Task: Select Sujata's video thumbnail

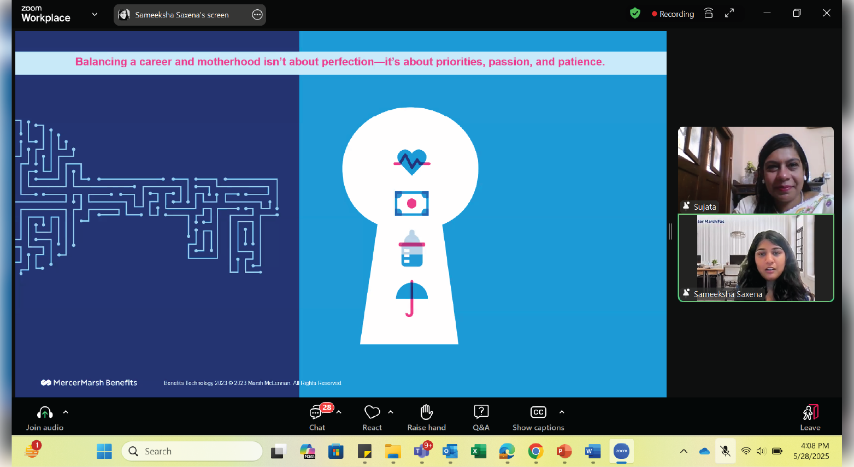Action: (x=756, y=170)
